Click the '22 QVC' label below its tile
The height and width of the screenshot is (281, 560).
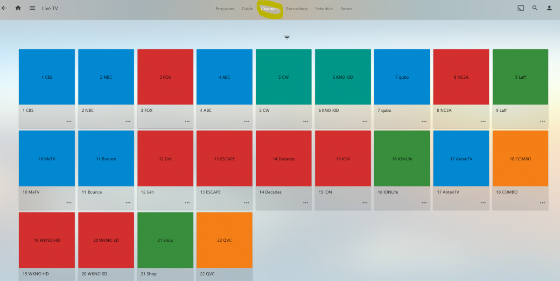(x=207, y=274)
